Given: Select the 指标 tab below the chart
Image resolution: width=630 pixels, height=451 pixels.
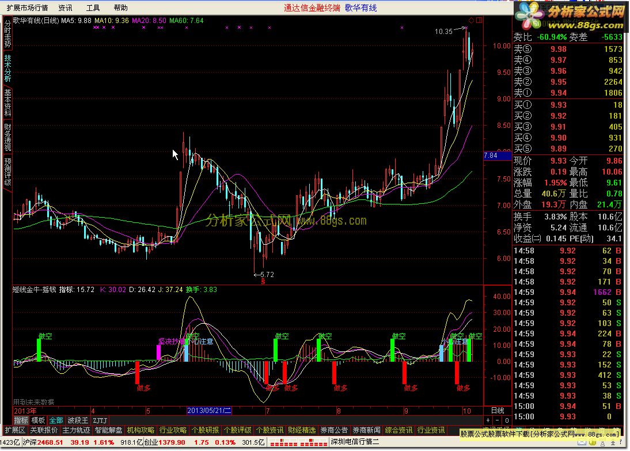Looking at the screenshot, I should pos(21,420).
